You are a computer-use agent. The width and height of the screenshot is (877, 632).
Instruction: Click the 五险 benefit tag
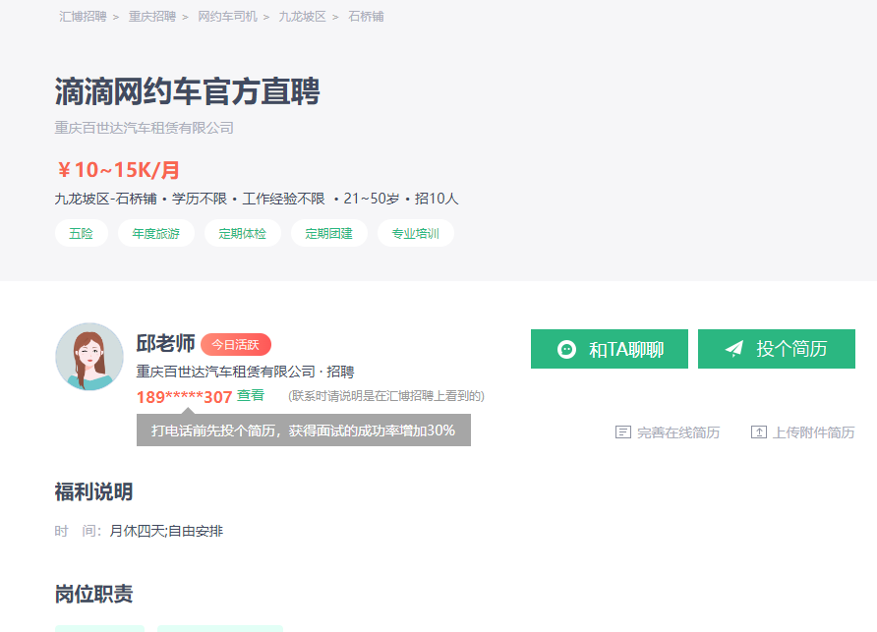coord(81,234)
